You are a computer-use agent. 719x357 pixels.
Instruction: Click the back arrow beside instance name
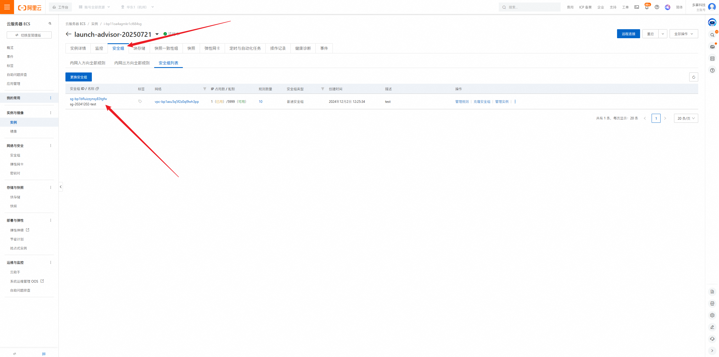point(68,34)
